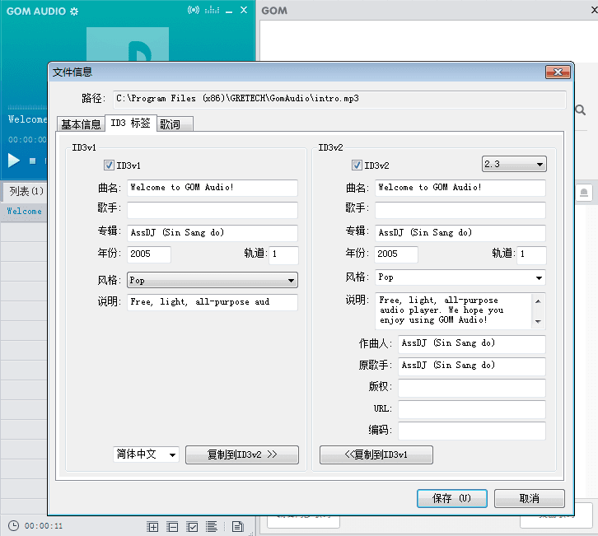This screenshot has height=536, width=598.
Task: Click the play button in GOM Audio
Action: 14,160
